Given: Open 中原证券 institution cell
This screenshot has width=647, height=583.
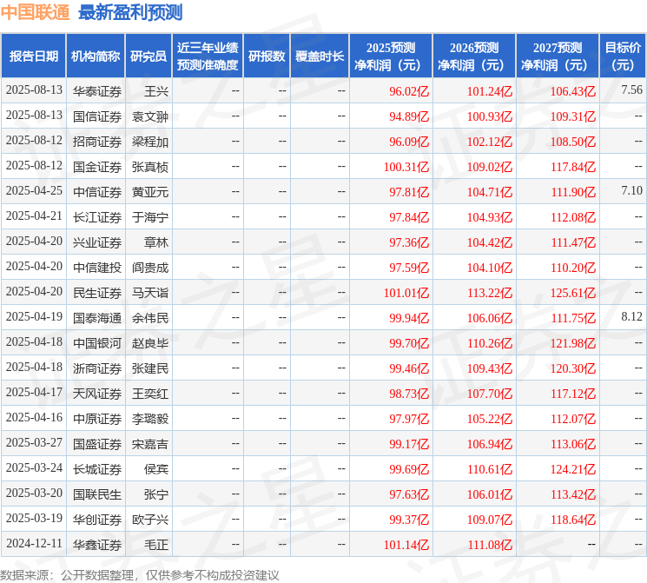Looking at the screenshot, I should coord(97,419).
